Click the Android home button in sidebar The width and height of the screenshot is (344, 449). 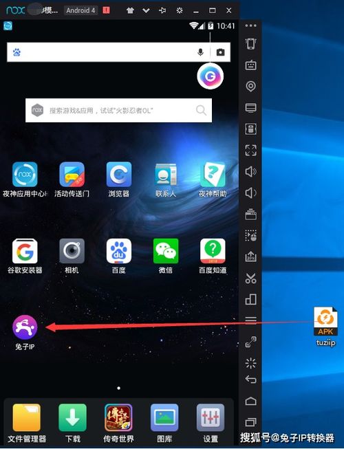pos(250,401)
